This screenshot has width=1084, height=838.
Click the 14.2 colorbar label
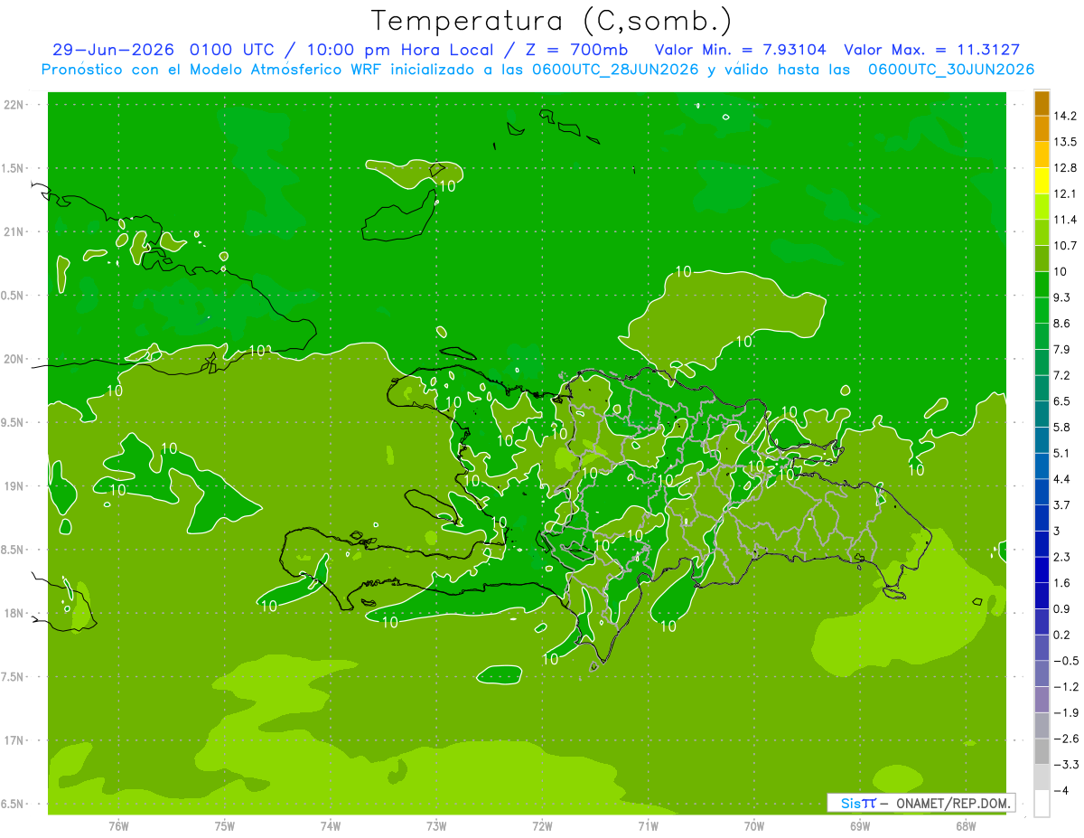[1066, 117]
